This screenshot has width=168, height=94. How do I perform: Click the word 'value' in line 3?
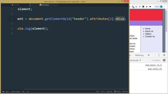120,19
